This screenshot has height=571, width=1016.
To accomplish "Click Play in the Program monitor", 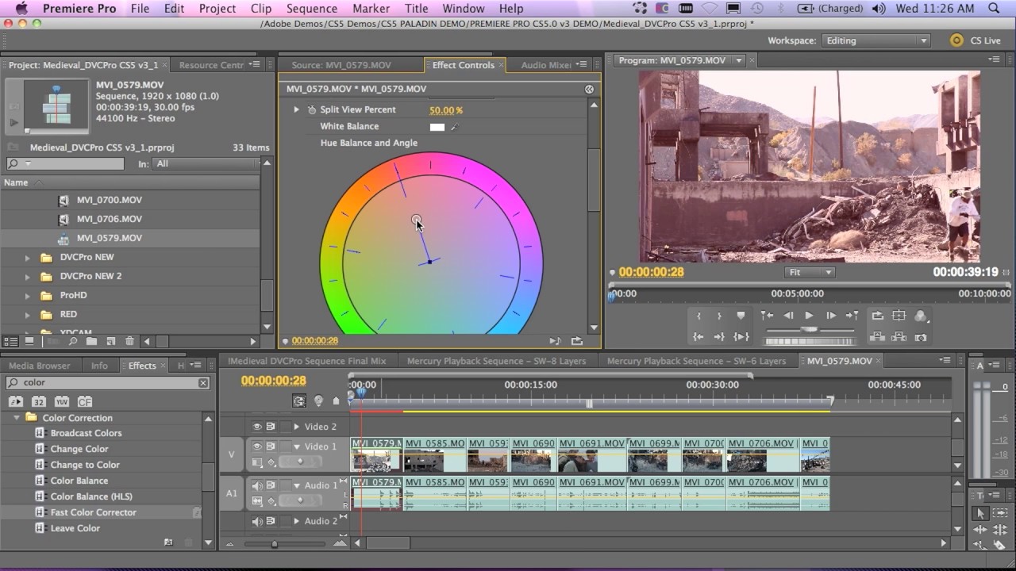I will pyautogui.click(x=809, y=316).
